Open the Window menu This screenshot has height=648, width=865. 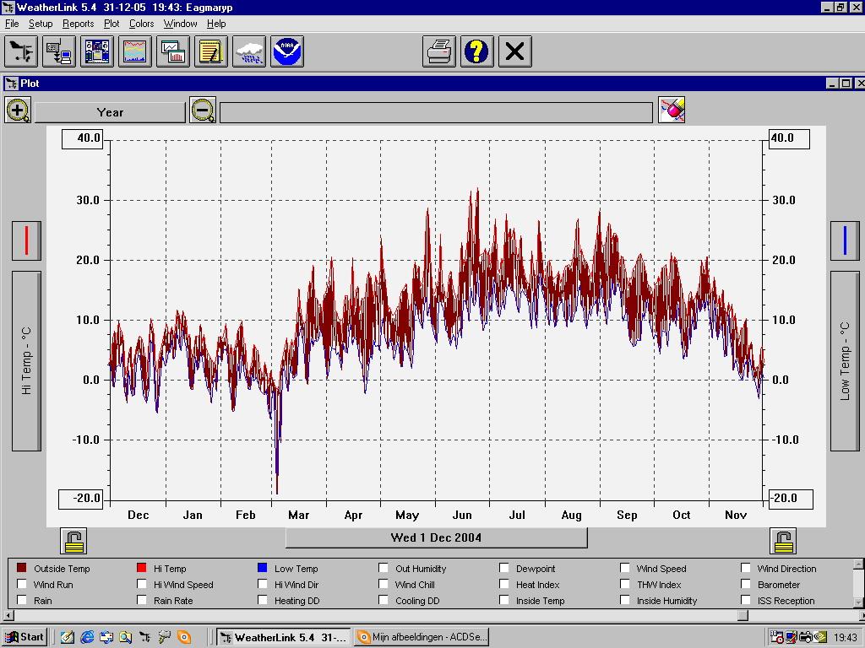tap(180, 24)
